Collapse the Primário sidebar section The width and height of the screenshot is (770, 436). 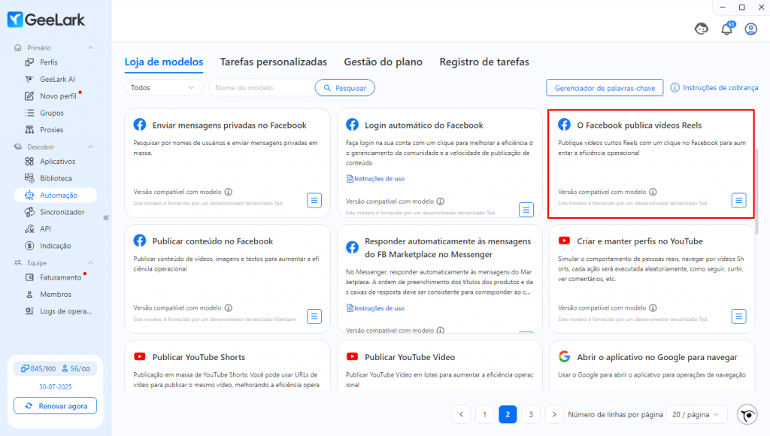[90, 47]
